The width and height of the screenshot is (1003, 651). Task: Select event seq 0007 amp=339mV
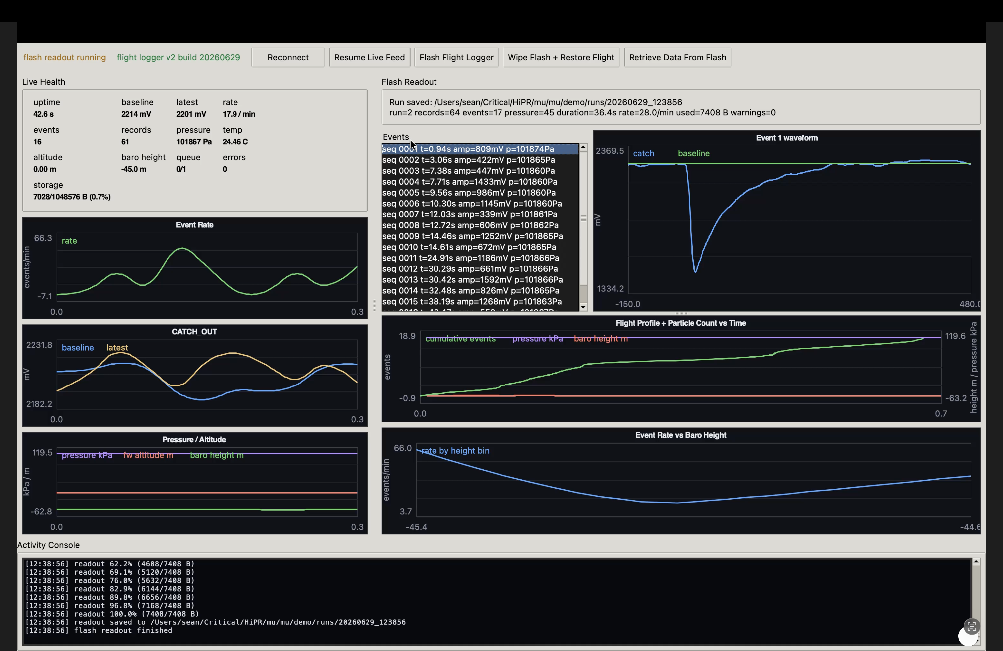(480, 215)
